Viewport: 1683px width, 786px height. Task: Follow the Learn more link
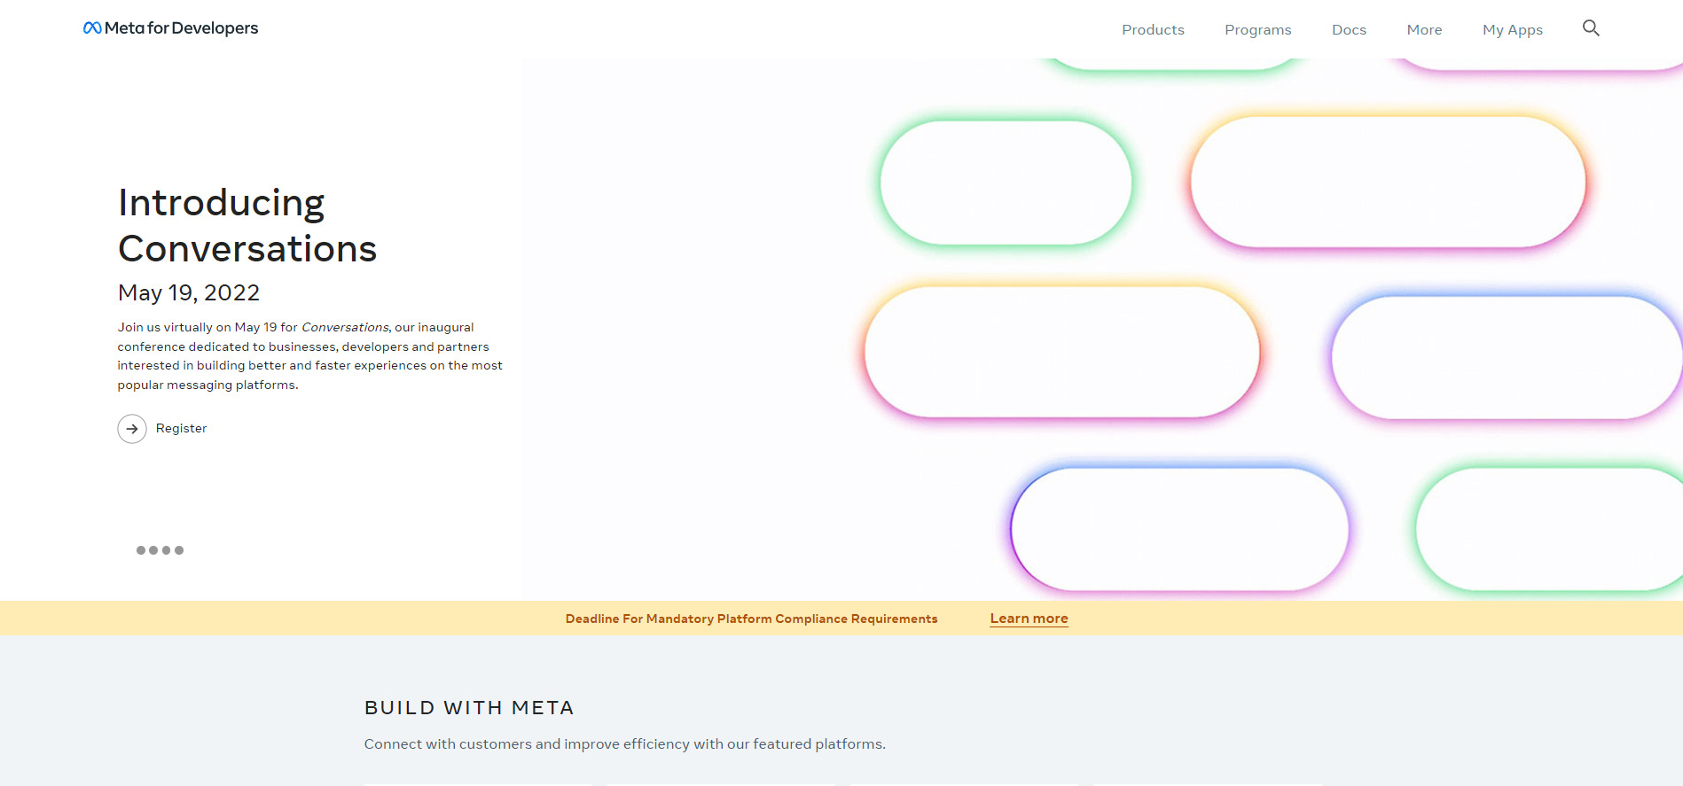pos(1029,619)
